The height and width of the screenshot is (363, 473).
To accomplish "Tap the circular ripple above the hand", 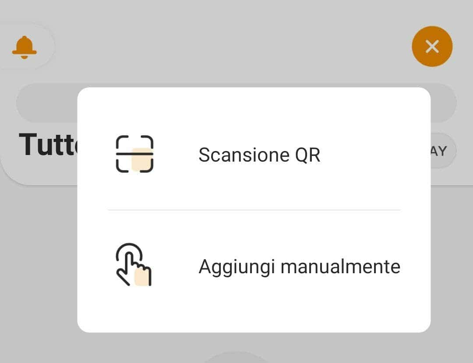I will [x=129, y=252].
